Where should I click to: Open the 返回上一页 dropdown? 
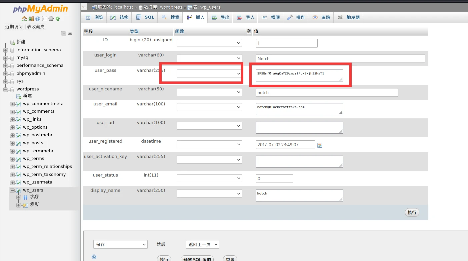coord(202,244)
